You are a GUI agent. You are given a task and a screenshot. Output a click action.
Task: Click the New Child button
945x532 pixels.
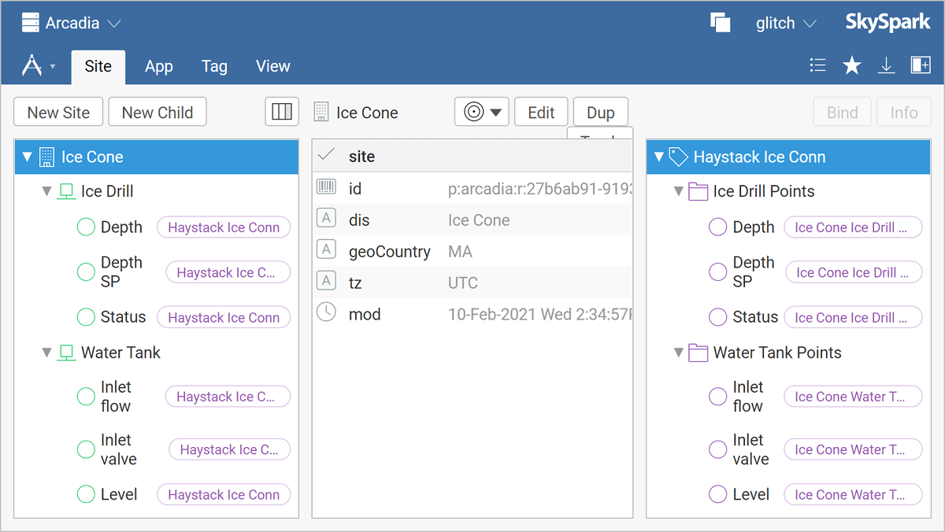(157, 113)
